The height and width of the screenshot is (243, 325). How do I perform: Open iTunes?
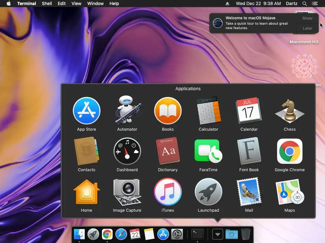click(168, 192)
